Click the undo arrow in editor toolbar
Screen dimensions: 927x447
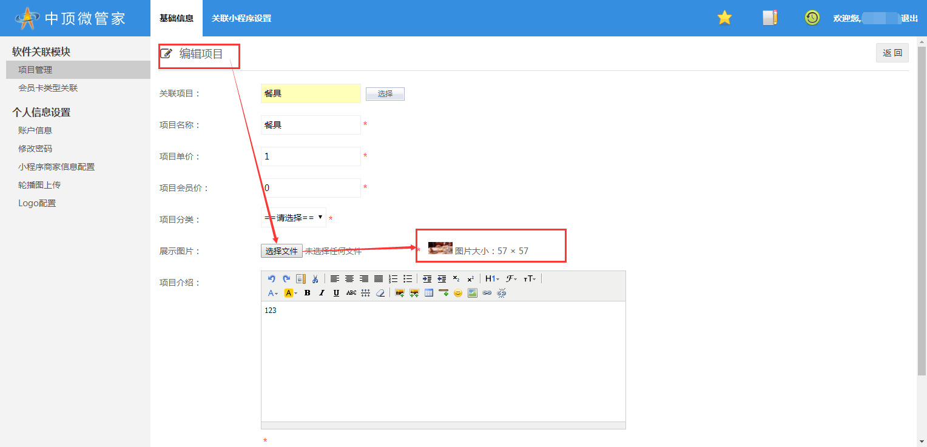271,278
